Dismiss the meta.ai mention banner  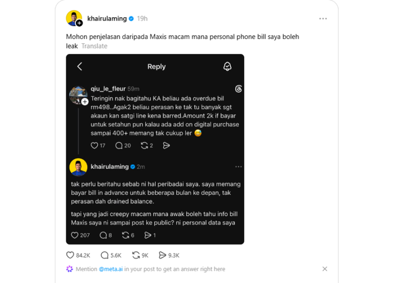click(325, 269)
